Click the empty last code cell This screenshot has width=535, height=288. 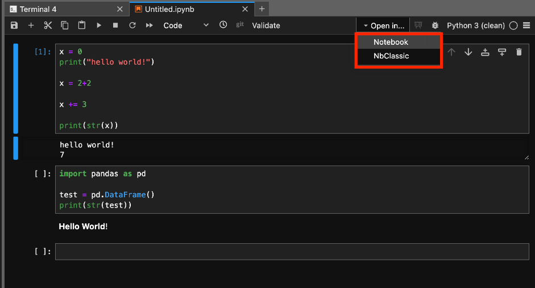pyautogui.click(x=292, y=252)
